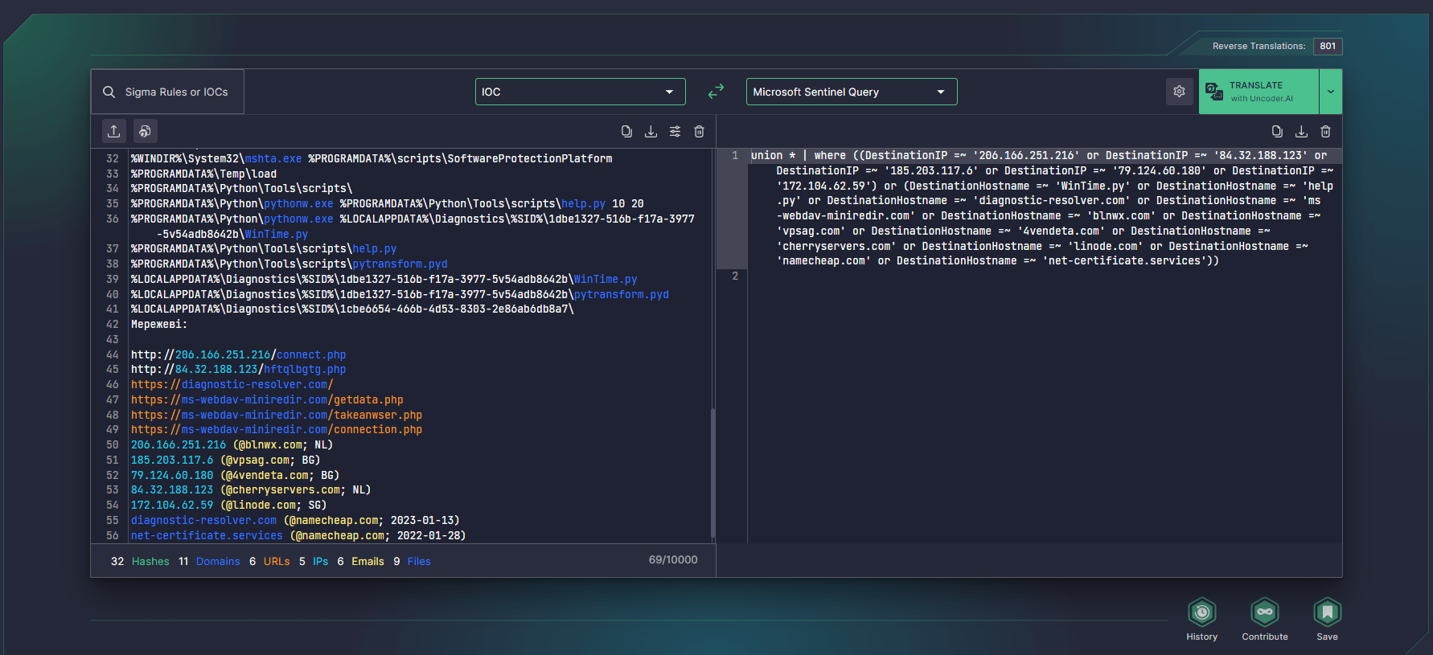Copy the IOC input text using copy icon
Image resolution: width=1433 pixels, height=655 pixels.
point(626,132)
